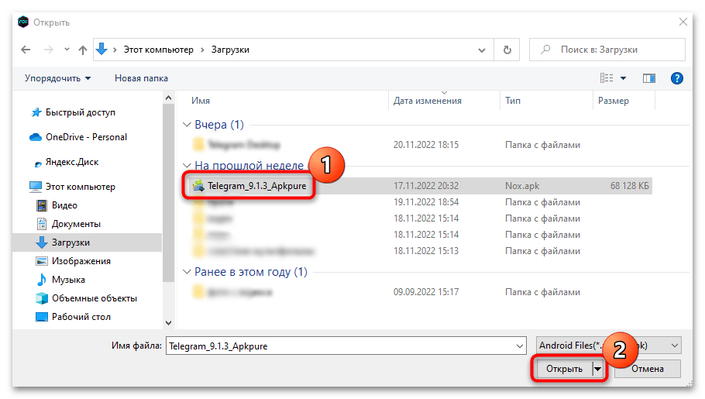Sort by Дата изменения column header
Screen dimensions: 705x399
(x=428, y=101)
